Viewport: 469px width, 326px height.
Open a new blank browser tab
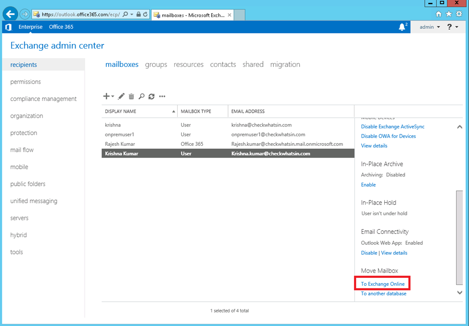(239, 15)
